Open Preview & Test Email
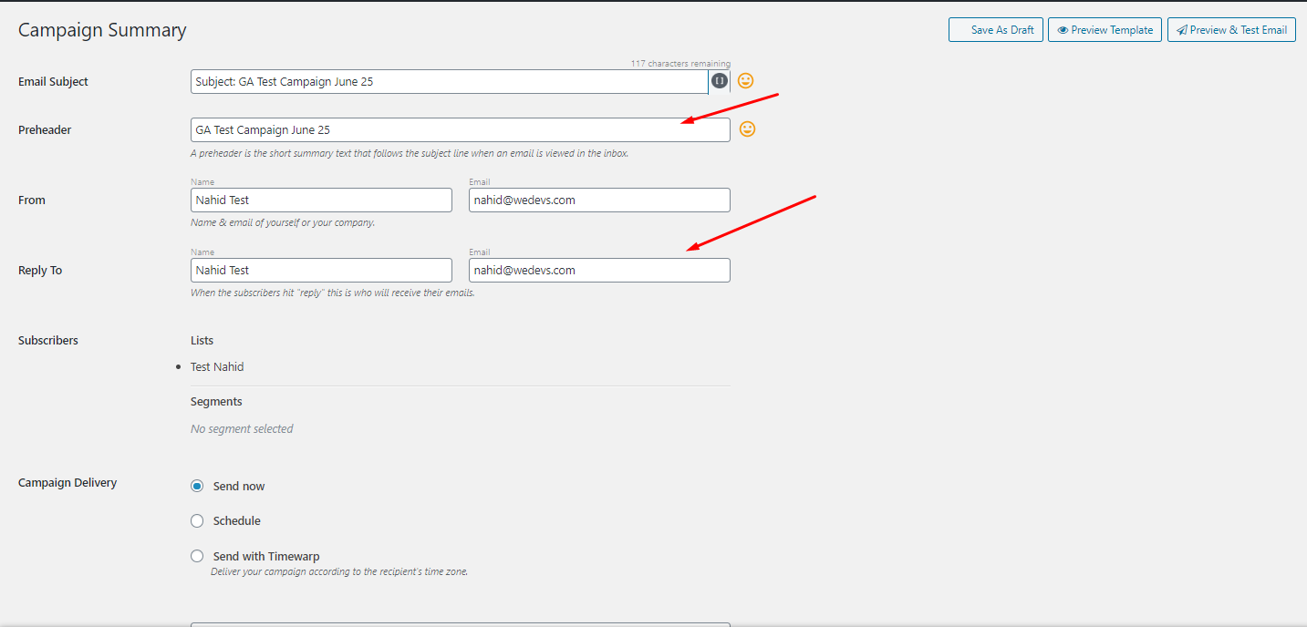Viewport: 1307px width, 627px height. [x=1231, y=29]
